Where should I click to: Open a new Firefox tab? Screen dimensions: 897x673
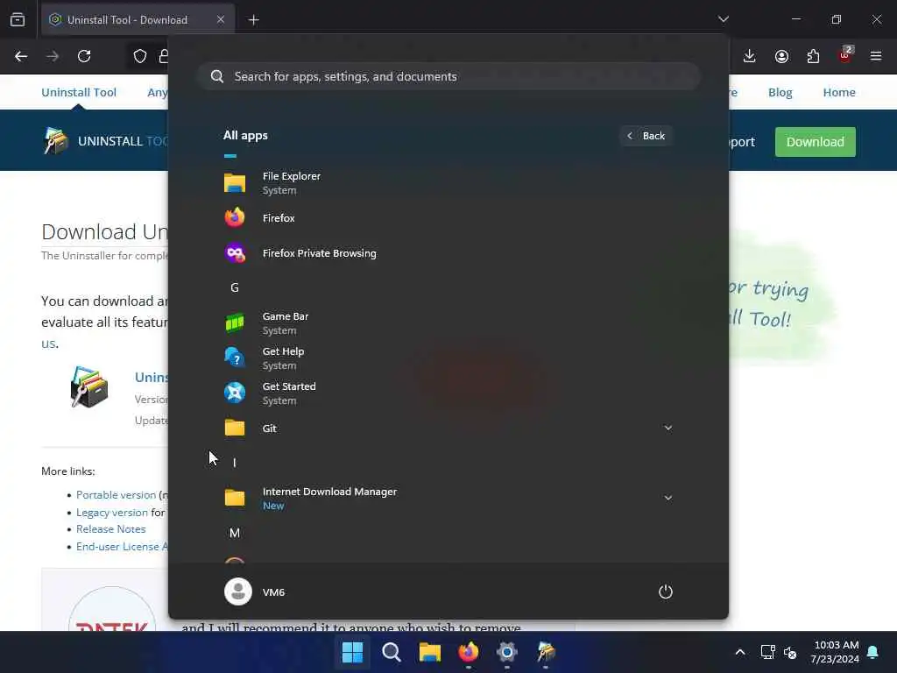click(253, 20)
